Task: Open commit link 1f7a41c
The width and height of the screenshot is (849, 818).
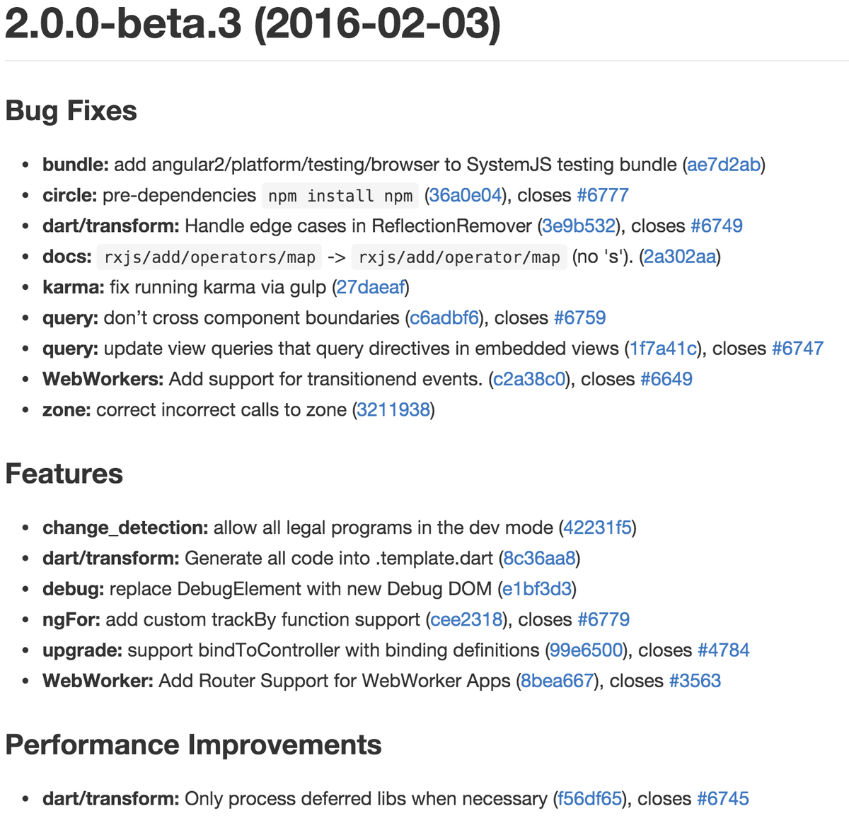Action: (x=663, y=349)
